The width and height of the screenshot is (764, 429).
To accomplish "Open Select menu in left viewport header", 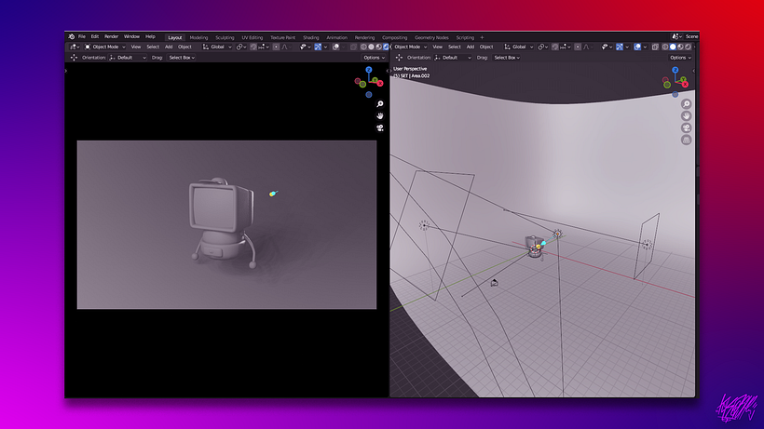I will [153, 47].
